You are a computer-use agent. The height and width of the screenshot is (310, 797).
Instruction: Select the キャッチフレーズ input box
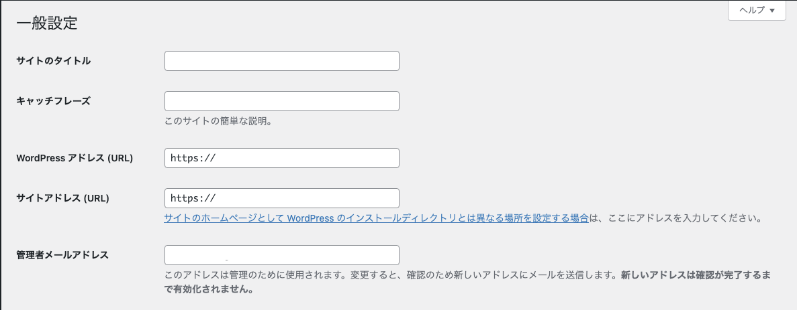click(281, 101)
